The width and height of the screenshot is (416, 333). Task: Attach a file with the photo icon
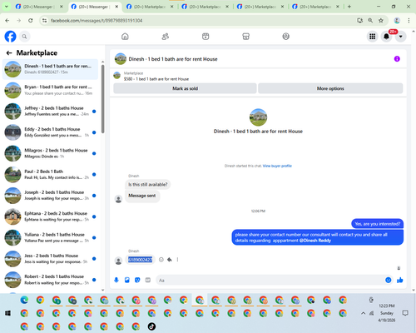pos(127,280)
